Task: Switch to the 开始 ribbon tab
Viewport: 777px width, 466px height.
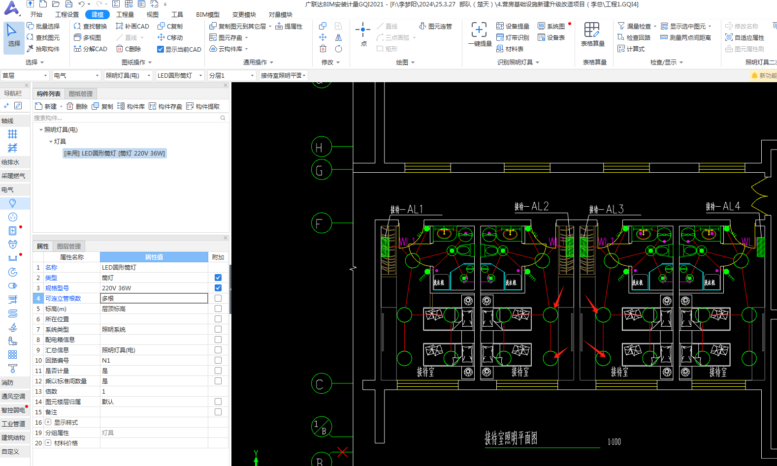Action: pos(36,14)
